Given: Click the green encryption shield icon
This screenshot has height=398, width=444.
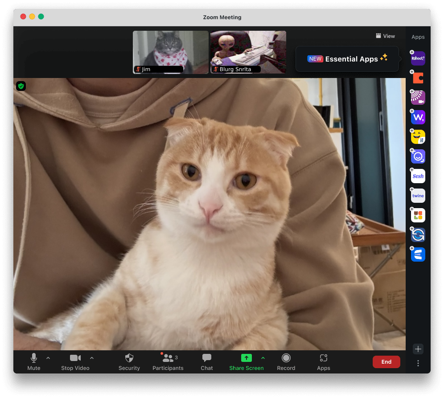Looking at the screenshot, I should click(21, 86).
